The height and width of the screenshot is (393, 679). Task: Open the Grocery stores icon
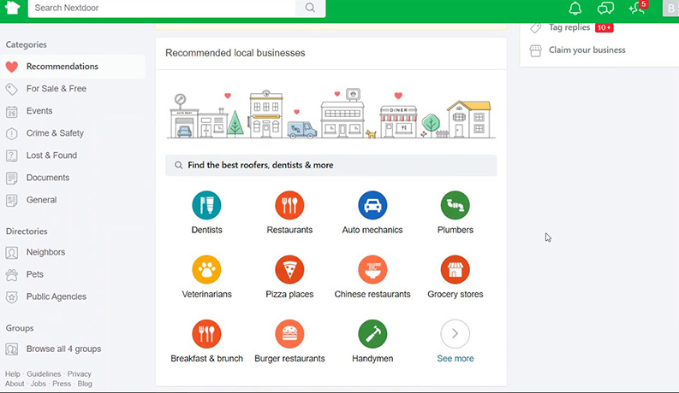tap(456, 269)
